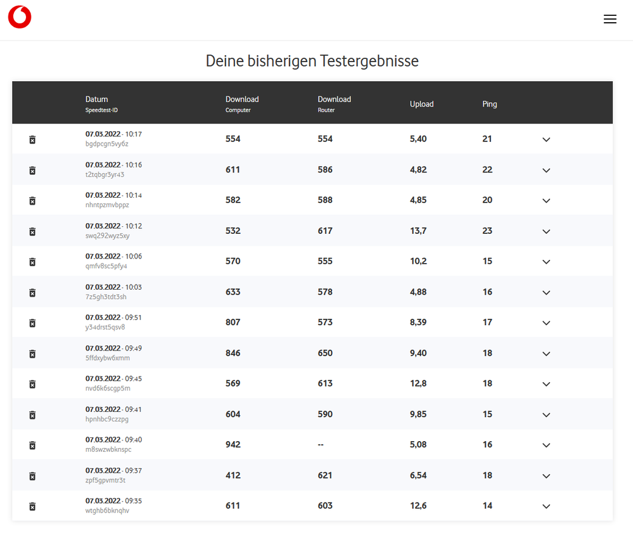Expand details for the 09:41 row

[546, 415]
